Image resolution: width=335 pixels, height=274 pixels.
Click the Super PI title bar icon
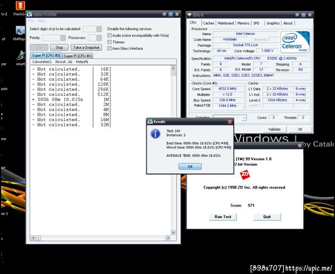point(29,15)
